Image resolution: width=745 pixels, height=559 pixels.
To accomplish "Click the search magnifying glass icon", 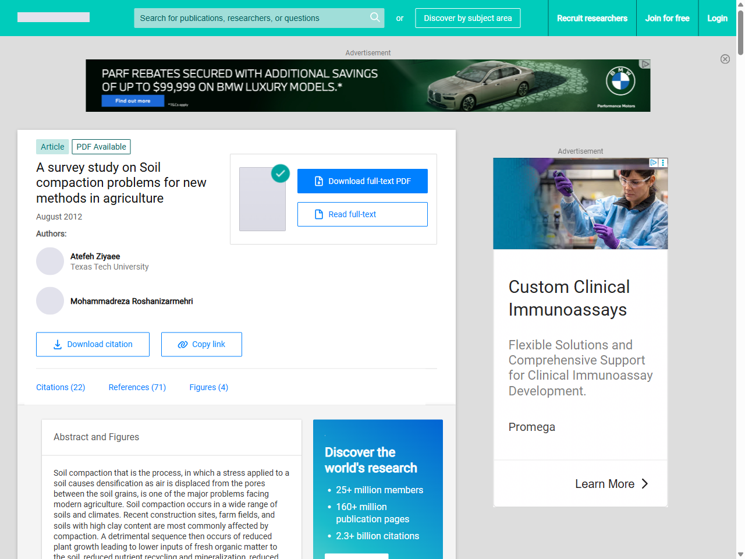I will point(375,18).
